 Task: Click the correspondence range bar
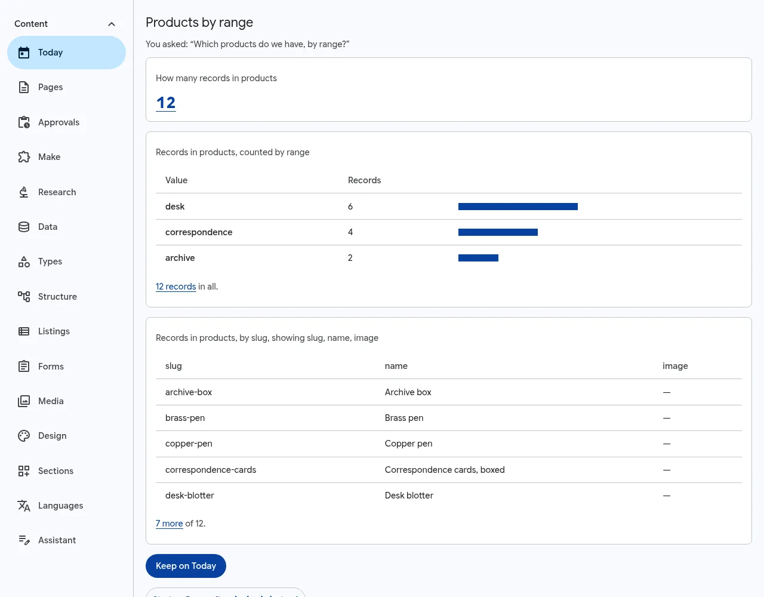tap(498, 232)
